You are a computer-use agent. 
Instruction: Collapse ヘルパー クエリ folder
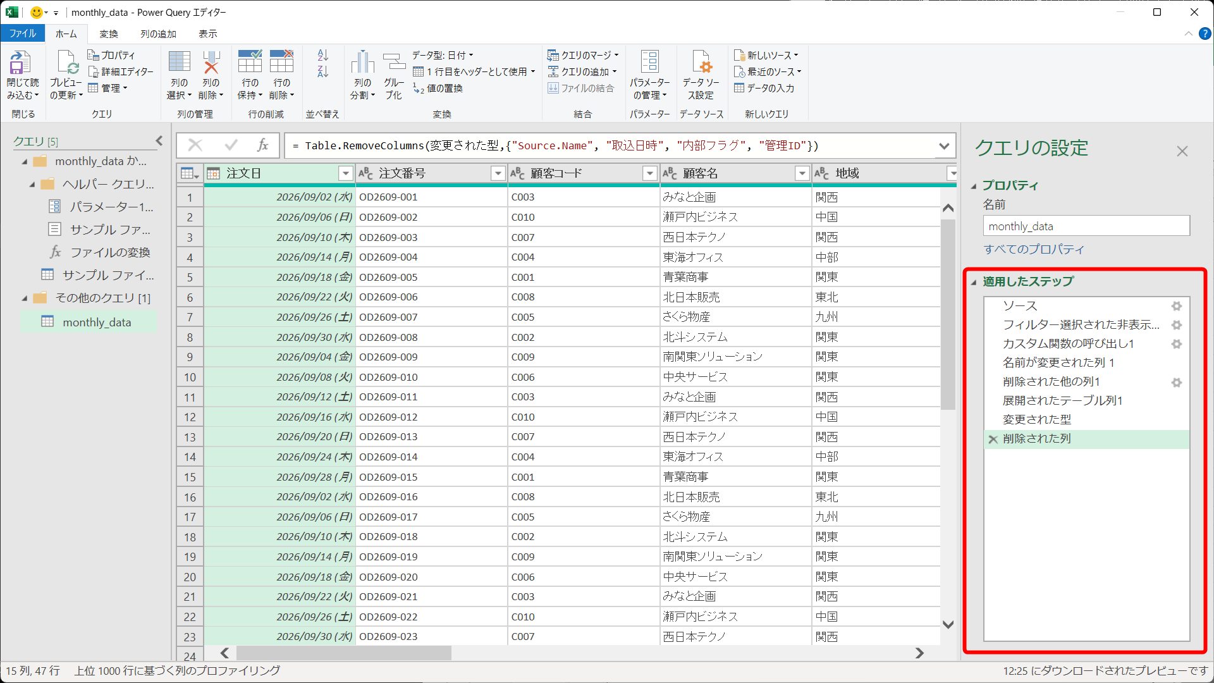click(32, 185)
